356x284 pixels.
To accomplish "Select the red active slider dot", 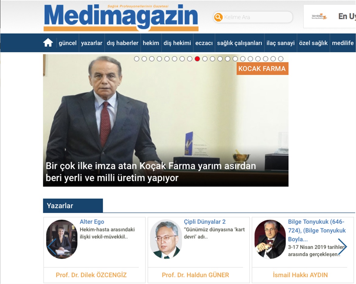I will coord(197,59).
